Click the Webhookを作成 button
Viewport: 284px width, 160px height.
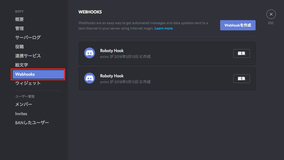point(238,25)
